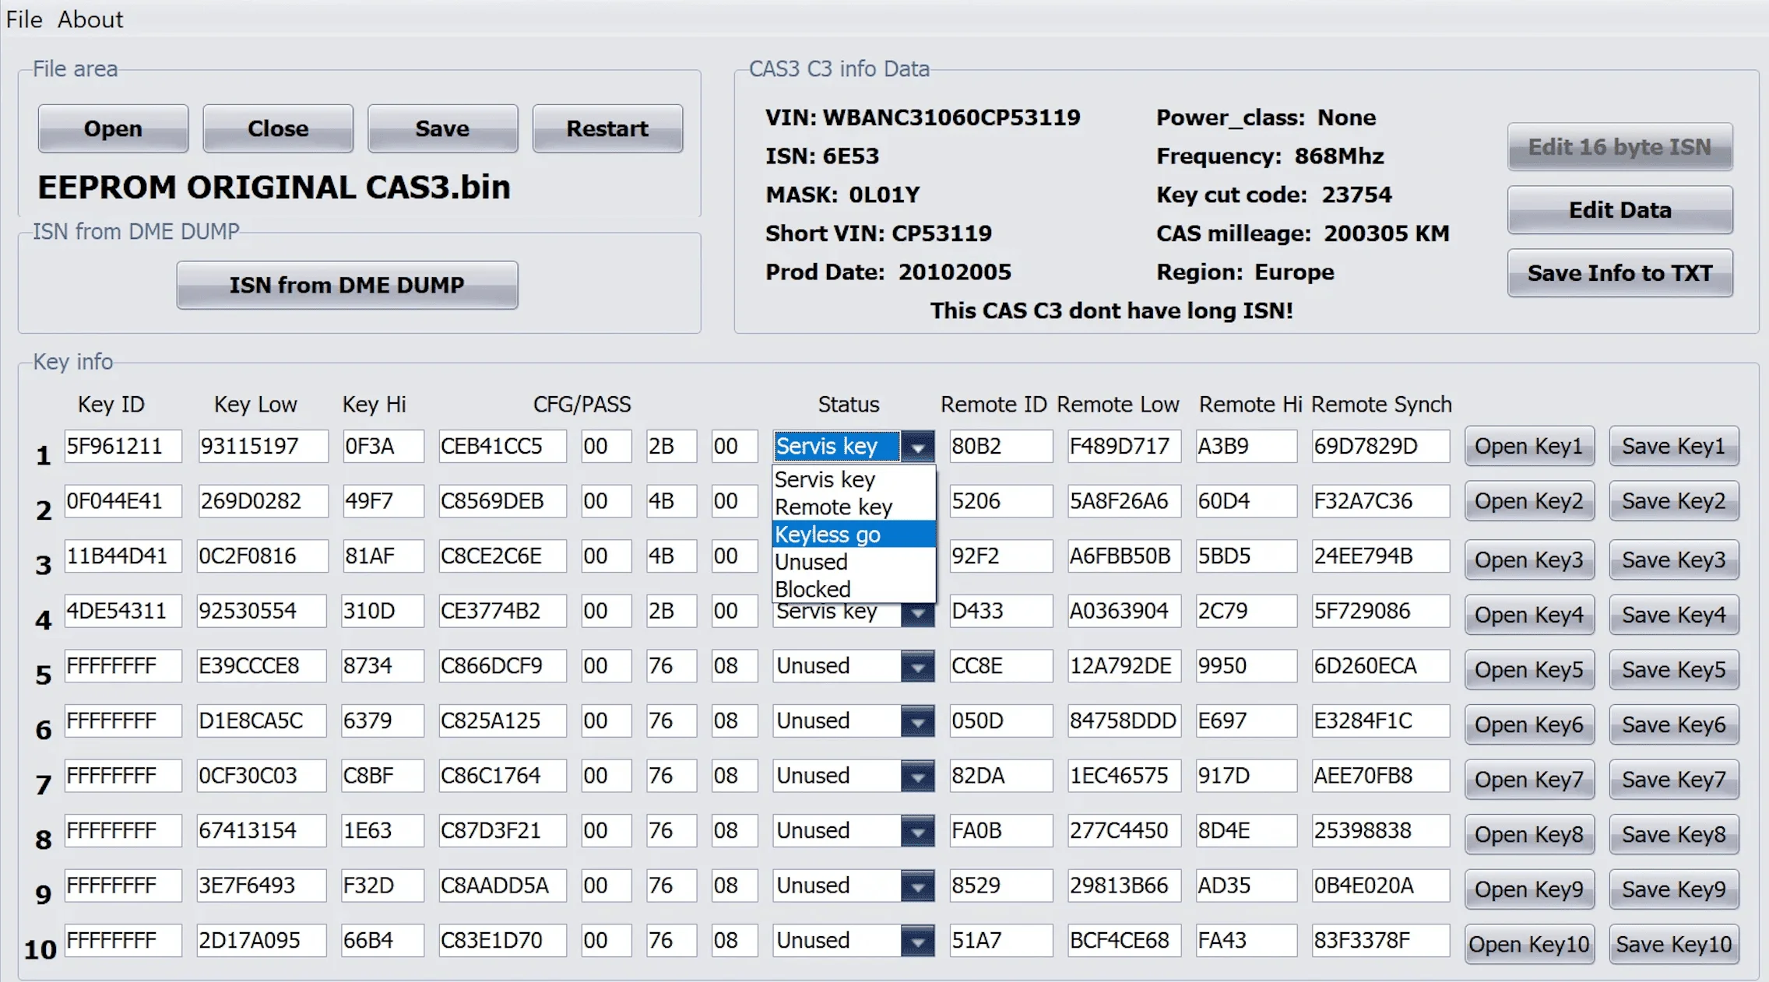The width and height of the screenshot is (1769, 982).
Task: Choose 'Blocked' status option
Action: 853,589
